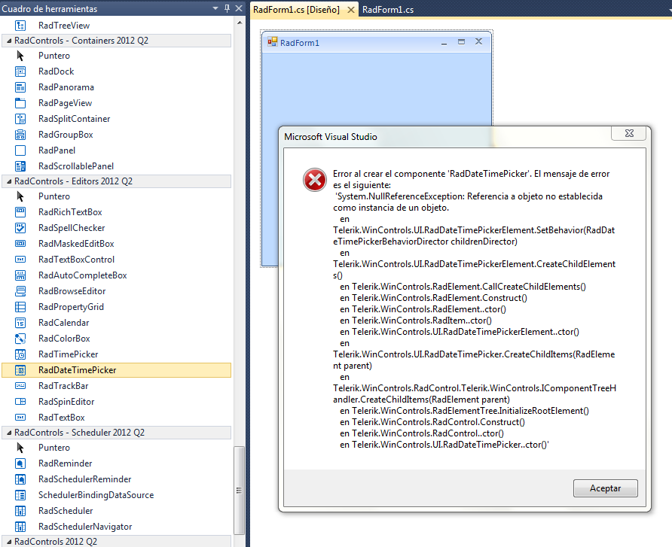Viewport: 672px width, 547px height.
Task: Close the RadForm1.cs [Diseño] tab
Action: (351, 10)
